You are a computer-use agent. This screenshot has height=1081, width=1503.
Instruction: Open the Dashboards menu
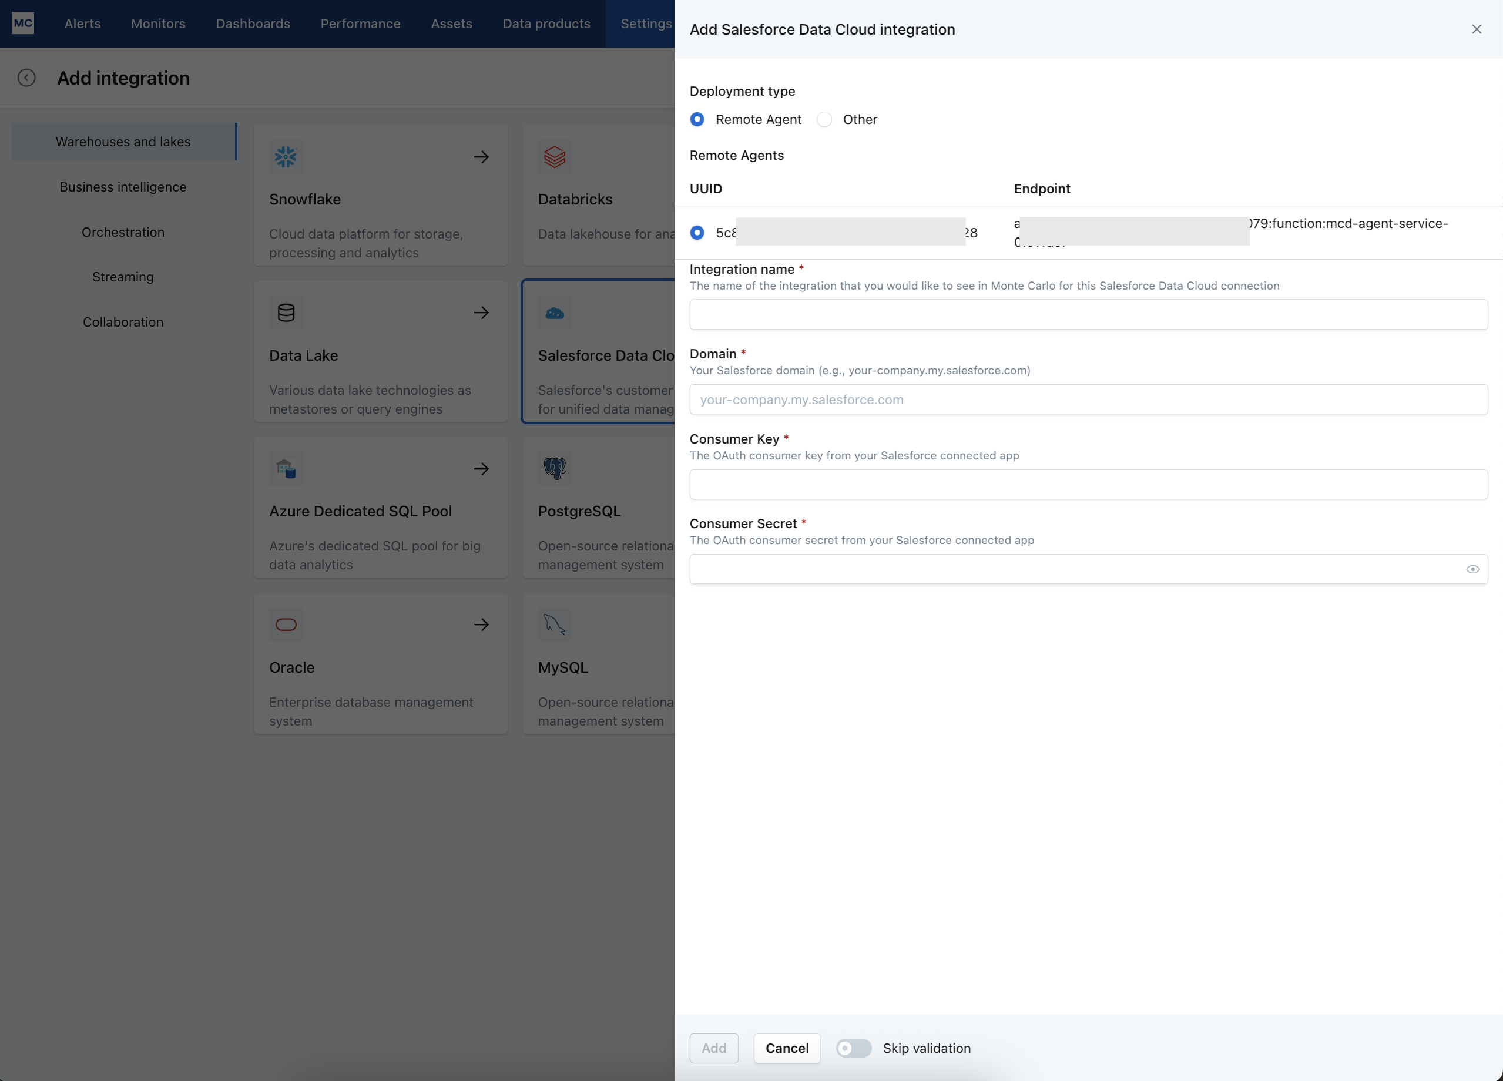coord(253,24)
